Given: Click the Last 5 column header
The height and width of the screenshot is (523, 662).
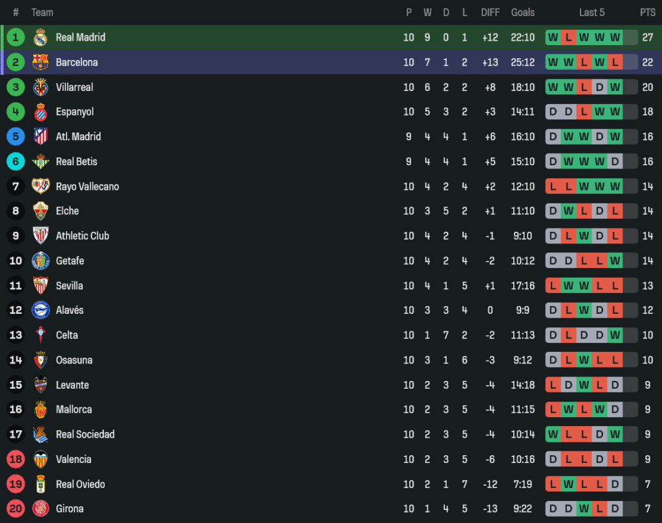Looking at the screenshot, I should point(592,12).
